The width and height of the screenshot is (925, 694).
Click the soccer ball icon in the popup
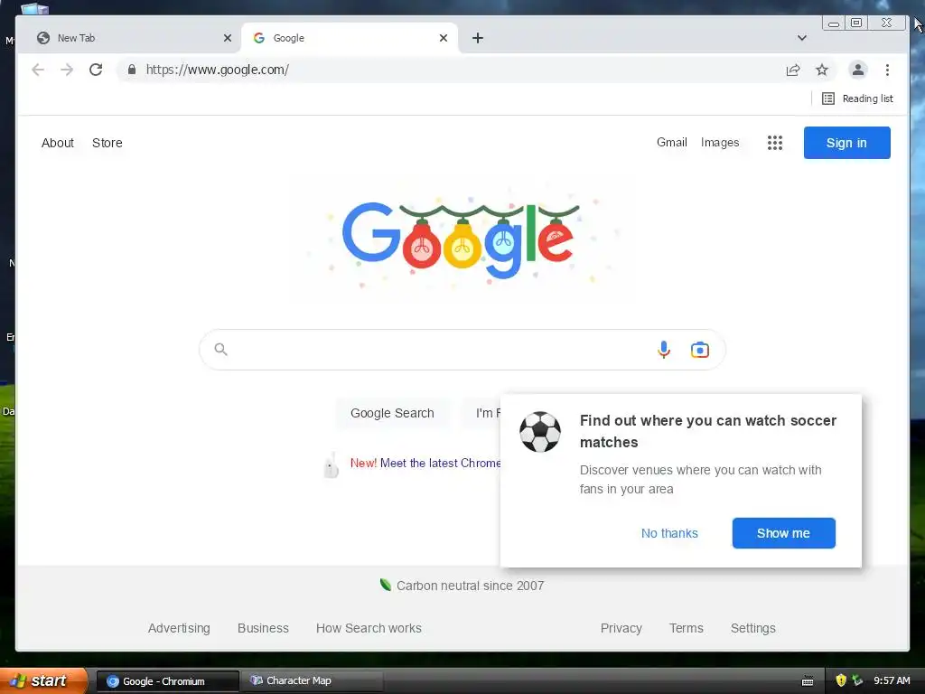[x=540, y=432]
